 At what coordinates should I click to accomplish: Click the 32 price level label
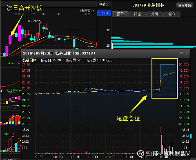[x=108, y=30]
